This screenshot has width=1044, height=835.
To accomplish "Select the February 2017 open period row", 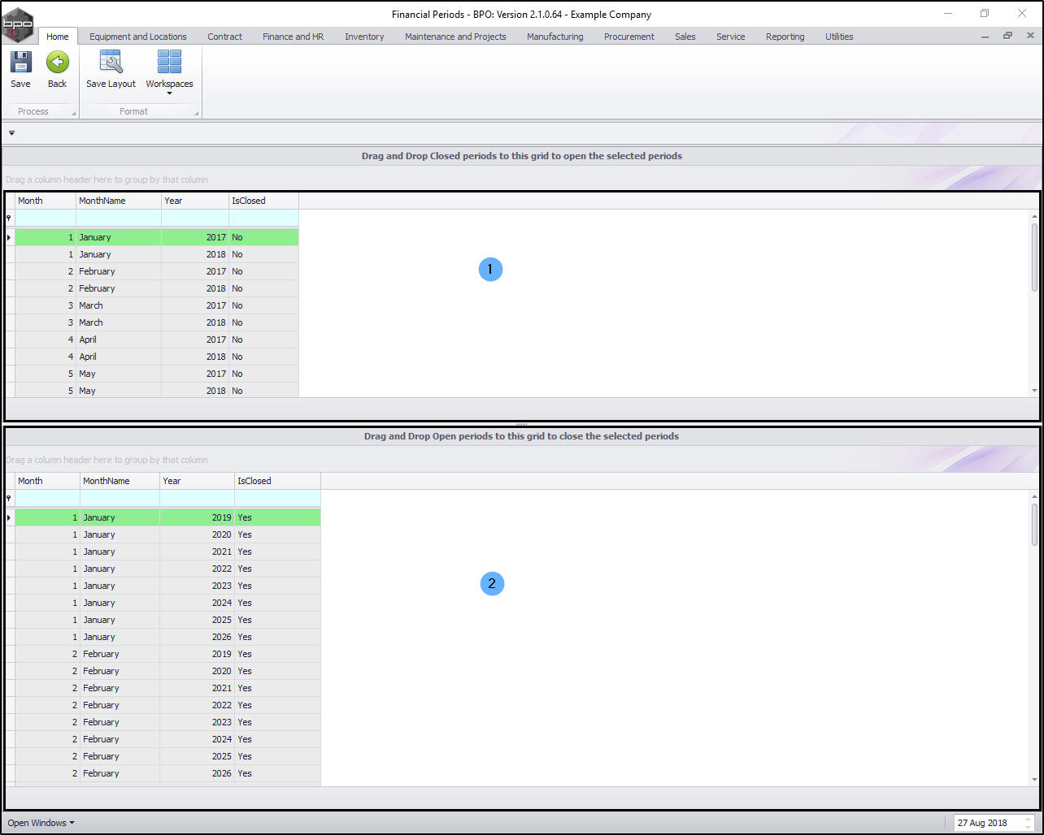I will coord(157,271).
